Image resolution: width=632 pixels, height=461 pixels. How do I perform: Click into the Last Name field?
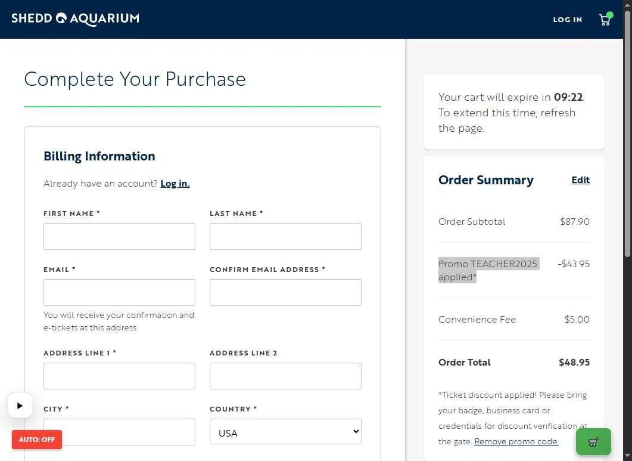pos(285,237)
